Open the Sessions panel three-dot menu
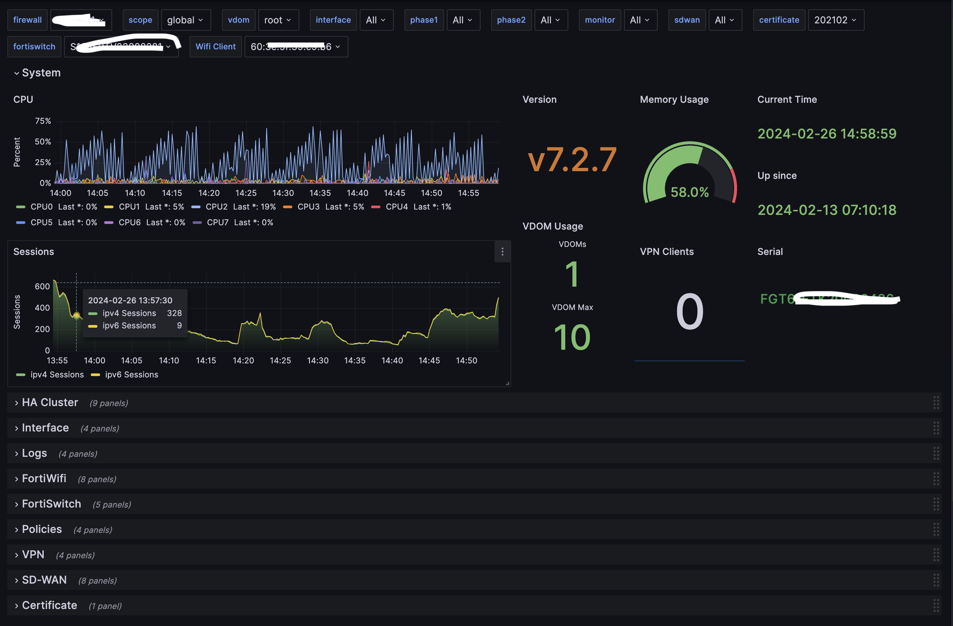The image size is (953, 626). tap(502, 252)
